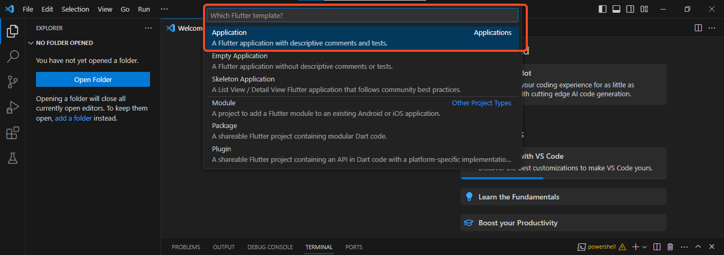Click the Open Folder button
Viewport: 724px width, 255px height.
pyautogui.click(x=93, y=79)
